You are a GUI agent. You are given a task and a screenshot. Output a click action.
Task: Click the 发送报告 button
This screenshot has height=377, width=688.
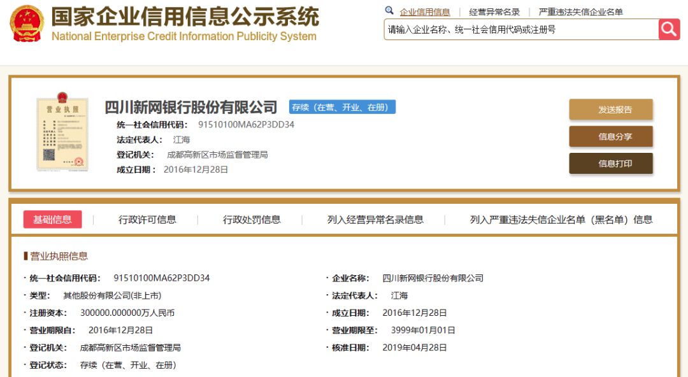click(611, 110)
